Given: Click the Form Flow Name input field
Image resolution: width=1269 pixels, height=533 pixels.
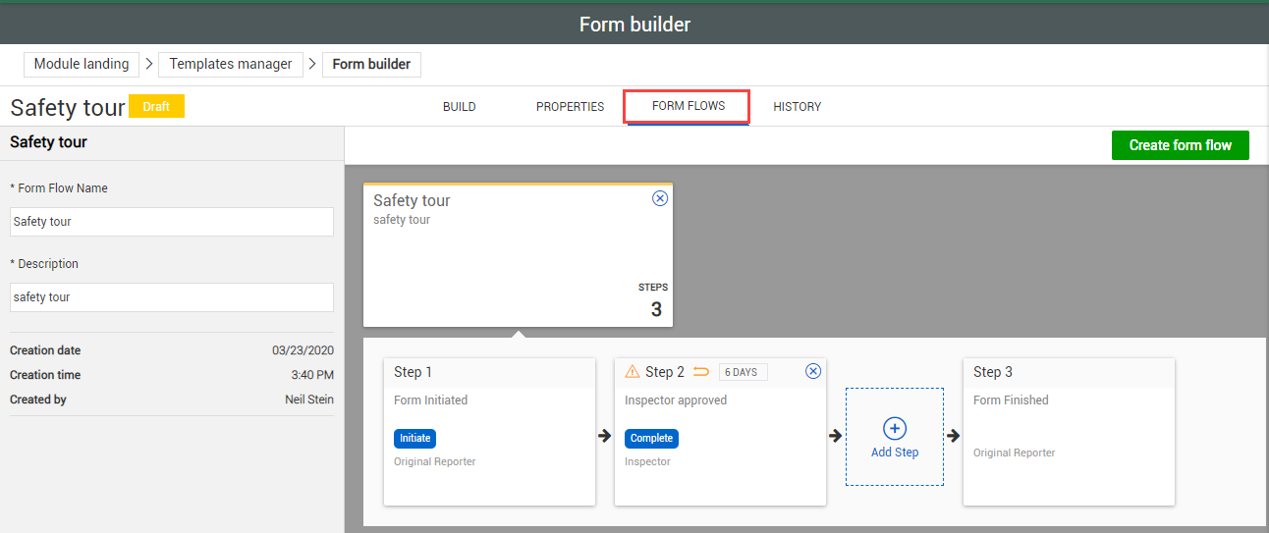Looking at the screenshot, I should [172, 222].
